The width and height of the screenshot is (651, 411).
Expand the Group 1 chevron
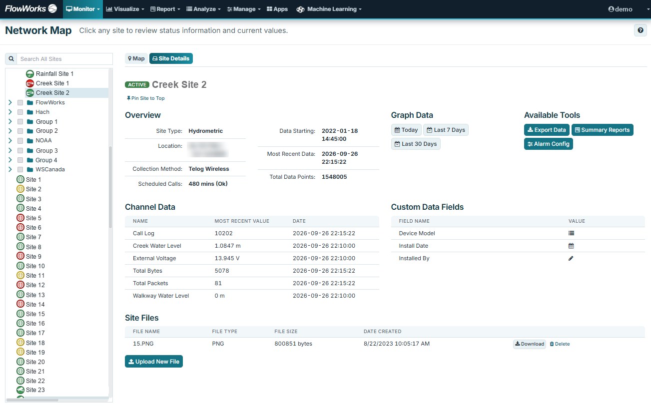pos(10,121)
